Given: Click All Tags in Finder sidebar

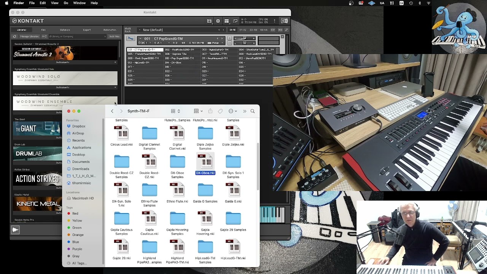Looking at the screenshot, I should point(79,263).
